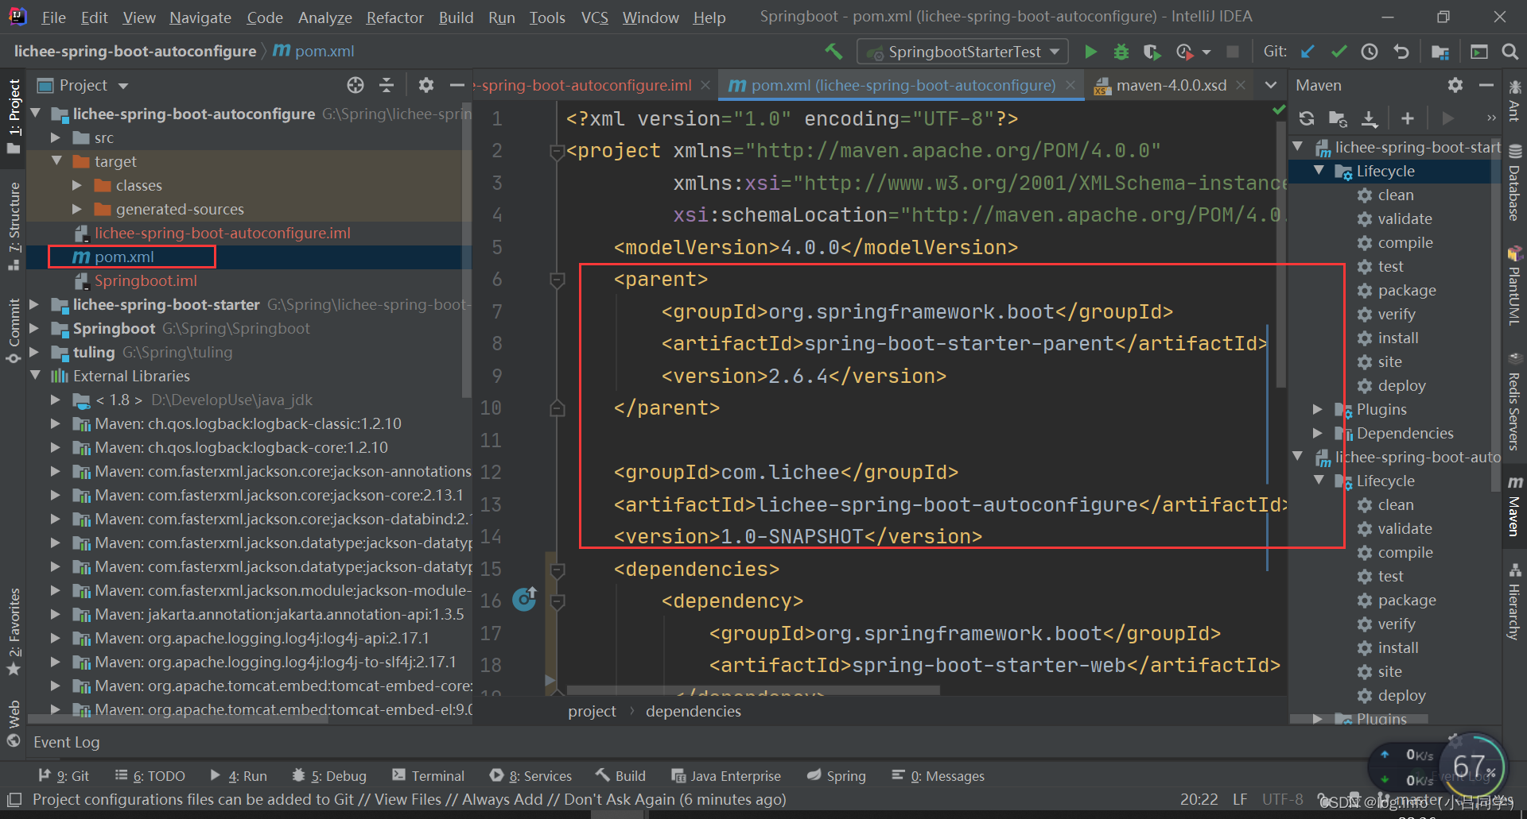Open the Messages tool window

938,776
